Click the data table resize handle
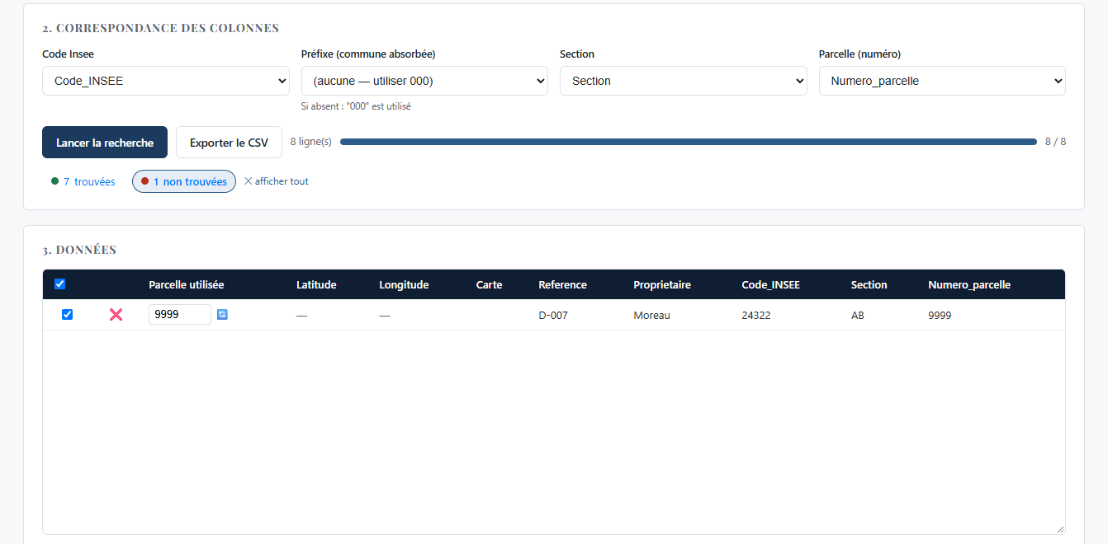1108x544 pixels. click(1060, 529)
